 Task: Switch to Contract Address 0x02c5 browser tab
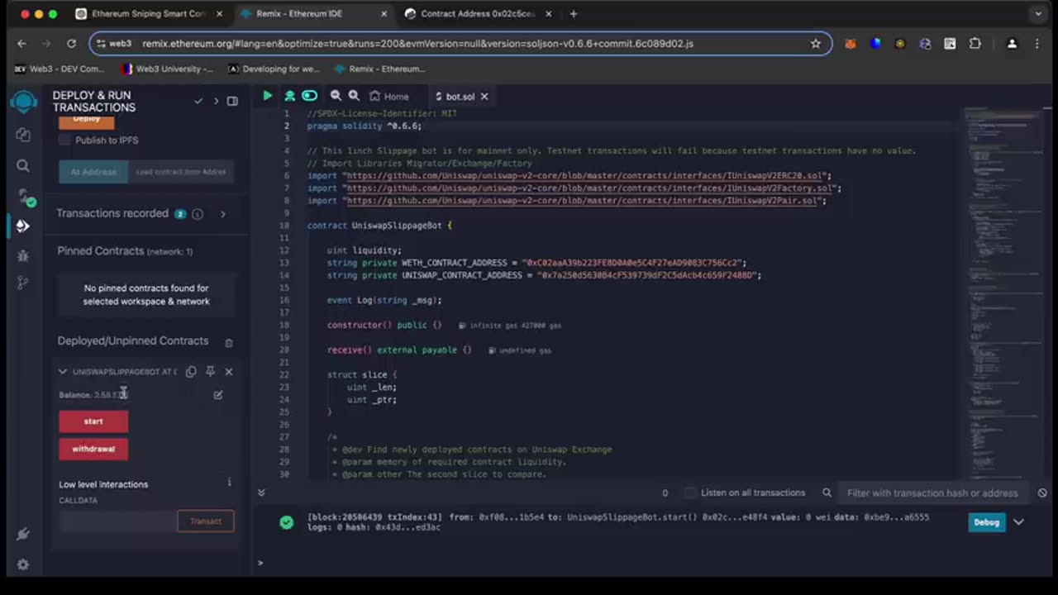pyautogui.click(x=477, y=14)
